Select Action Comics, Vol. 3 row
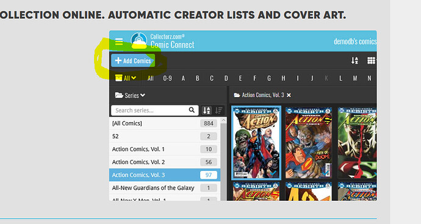421x224 pixels. click(x=165, y=175)
